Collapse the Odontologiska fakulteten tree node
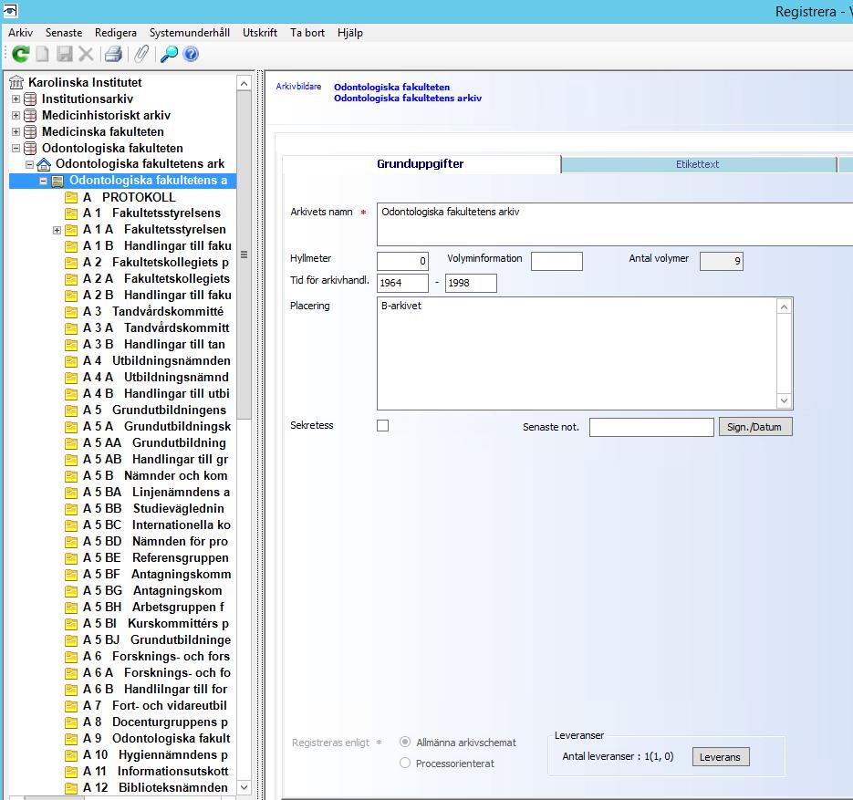Image resolution: width=853 pixels, height=800 pixels. pos(16,148)
